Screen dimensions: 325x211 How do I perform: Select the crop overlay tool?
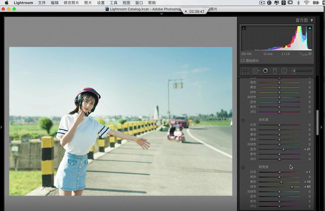(x=245, y=71)
